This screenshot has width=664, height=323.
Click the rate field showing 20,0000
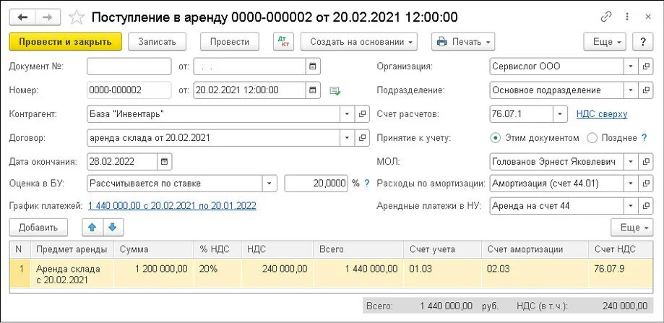point(316,184)
